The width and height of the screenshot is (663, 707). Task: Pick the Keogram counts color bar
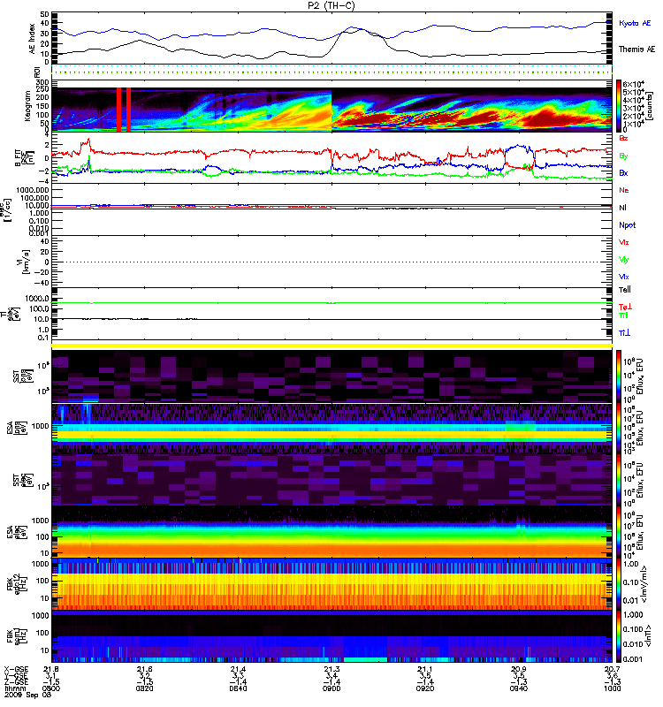[619, 106]
